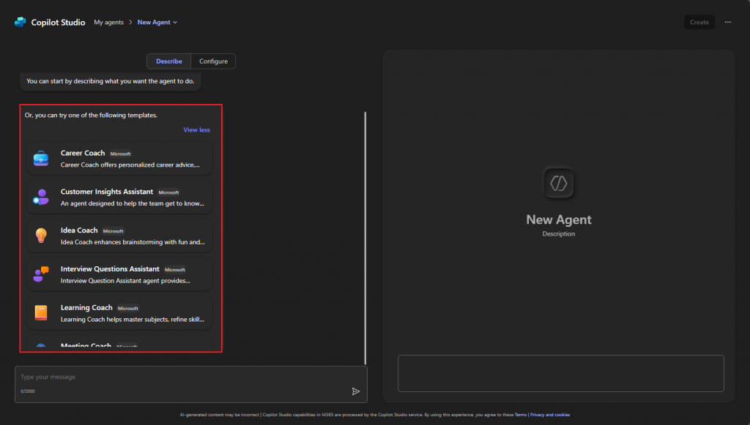Click the Create button
The height and width of the screenshot is (425, 750).
tap(699, 22)
